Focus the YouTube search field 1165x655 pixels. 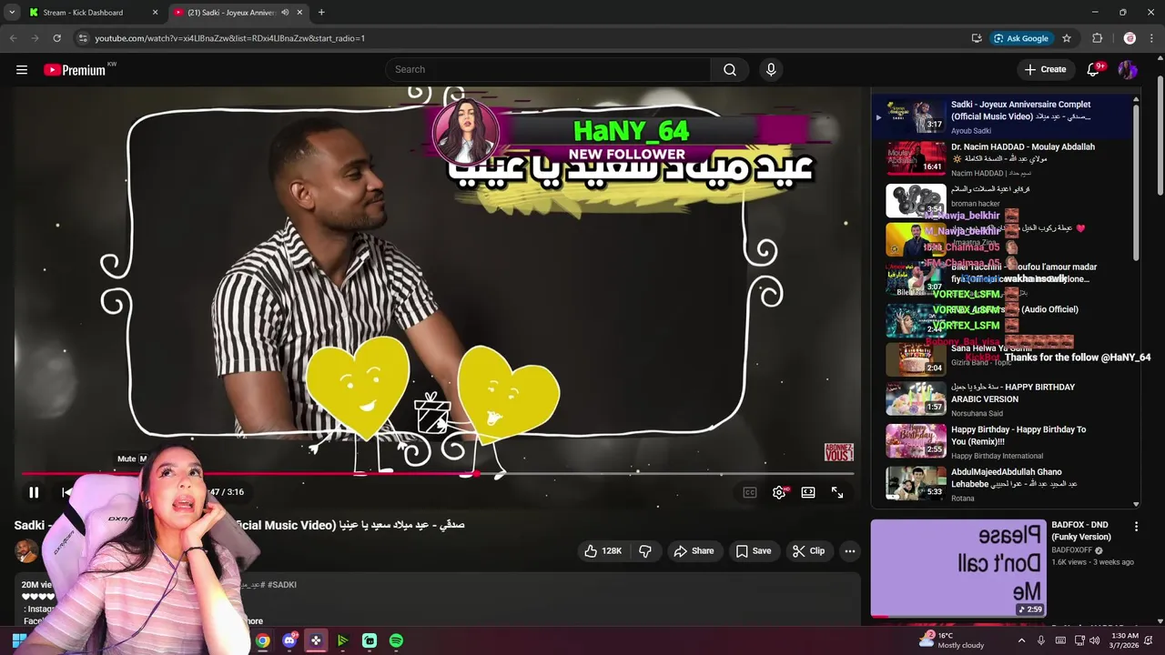(548, 70)
